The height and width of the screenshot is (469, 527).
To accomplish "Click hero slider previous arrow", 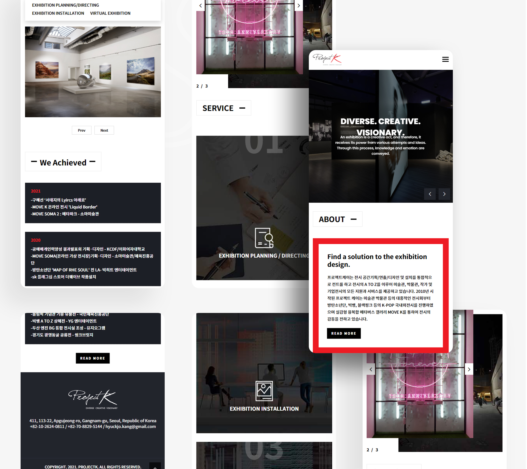I will (x=430, y=194).
